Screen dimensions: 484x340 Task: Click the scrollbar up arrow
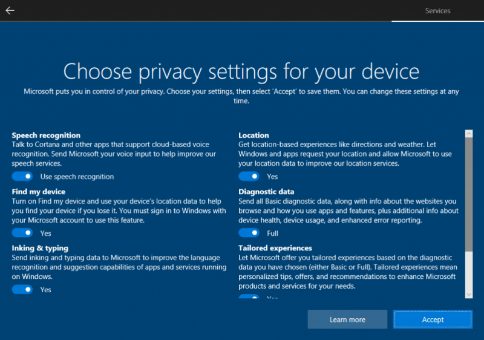coord(469,134)
